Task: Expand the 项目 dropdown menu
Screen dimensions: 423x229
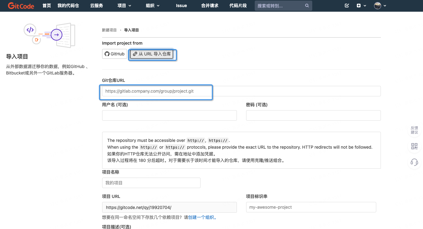Action: tap(124, 6)
